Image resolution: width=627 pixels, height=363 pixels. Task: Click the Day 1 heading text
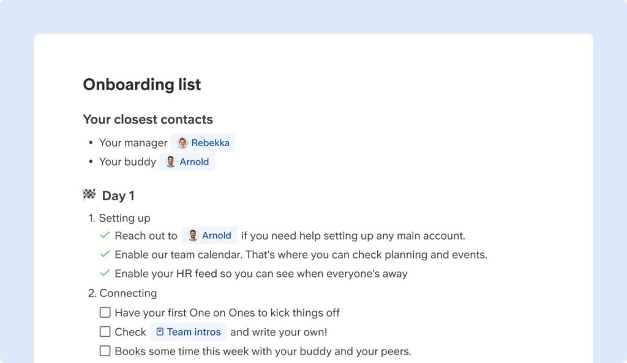tap(118, 196)
